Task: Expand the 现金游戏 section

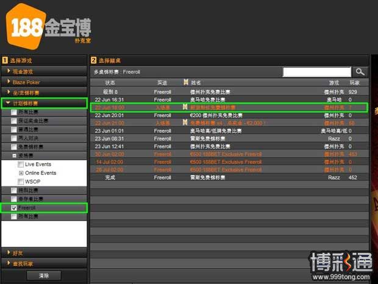Action: [44, 71]
